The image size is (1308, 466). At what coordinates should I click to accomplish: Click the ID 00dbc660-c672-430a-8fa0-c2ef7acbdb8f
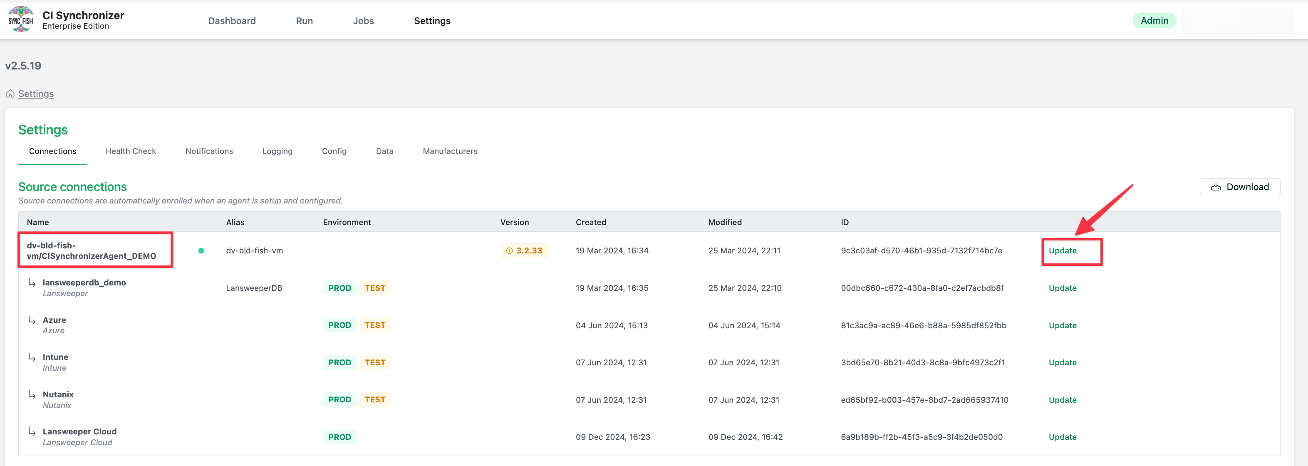point(922,288)
